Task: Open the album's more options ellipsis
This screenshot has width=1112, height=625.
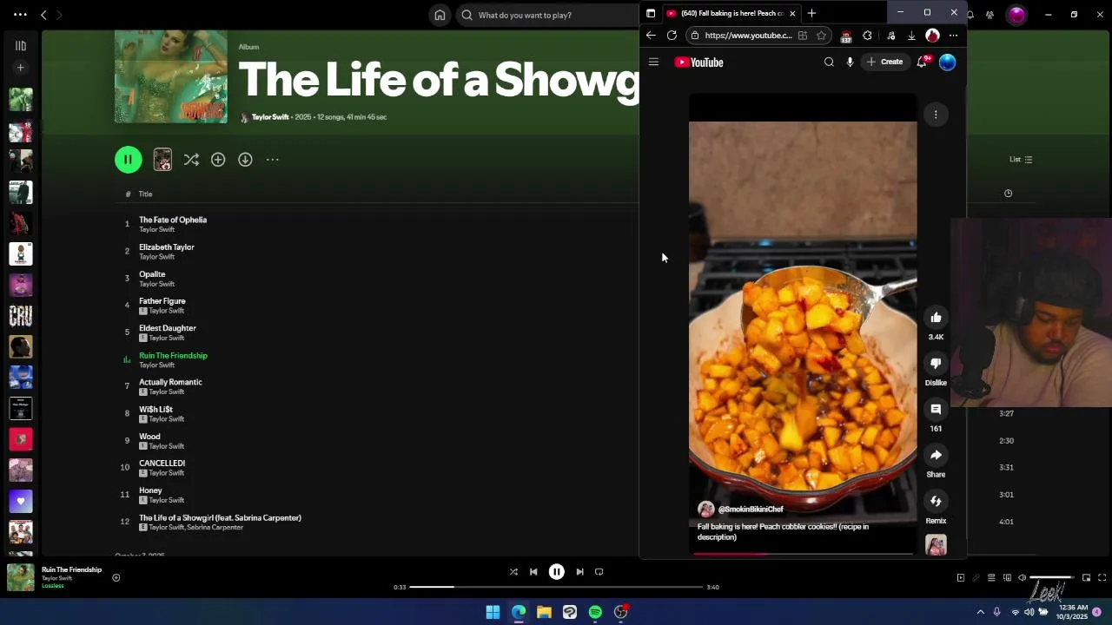Action: pos(272,160)
